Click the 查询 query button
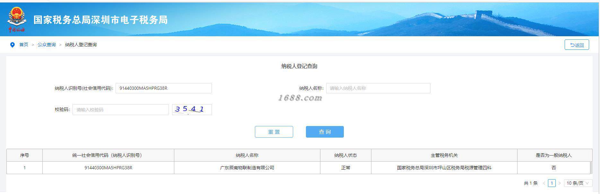Viewport: 600px width, 194px height. pos(325,132)
